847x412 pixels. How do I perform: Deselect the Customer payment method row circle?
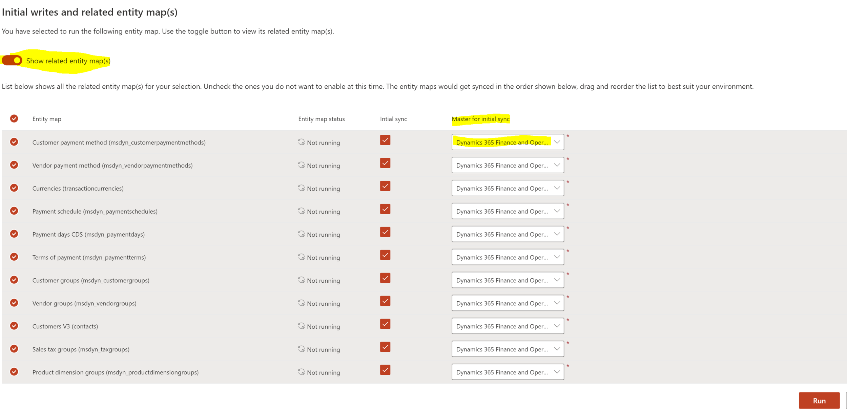click(x=14, y=142)
